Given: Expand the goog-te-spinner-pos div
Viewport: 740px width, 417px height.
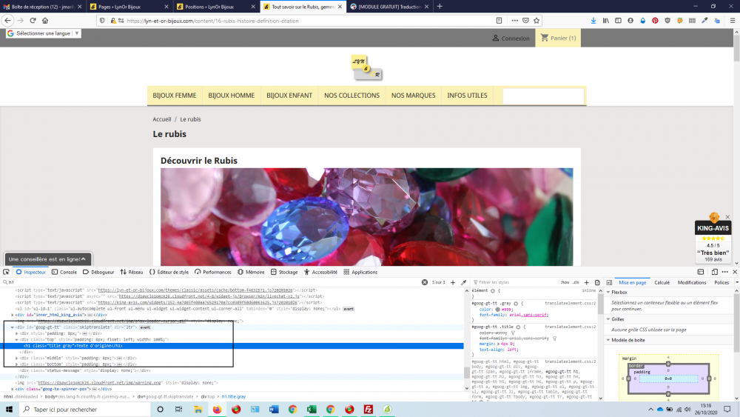Looking at the screenshot, I should point(13,389).
